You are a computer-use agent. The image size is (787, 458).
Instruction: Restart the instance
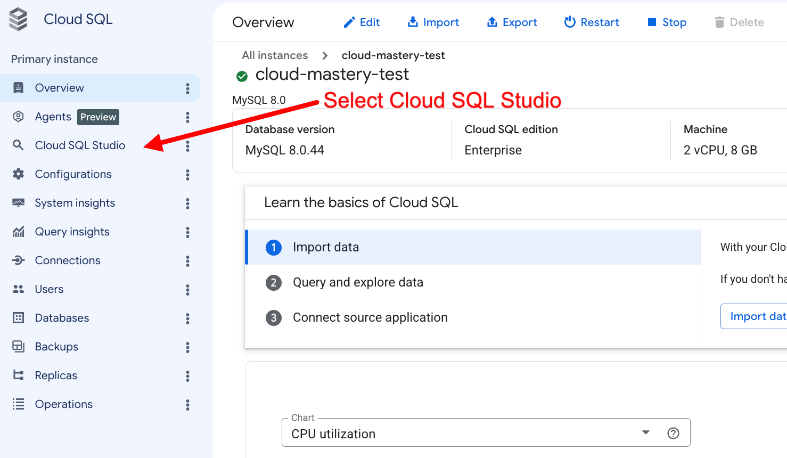click(592, 22)
